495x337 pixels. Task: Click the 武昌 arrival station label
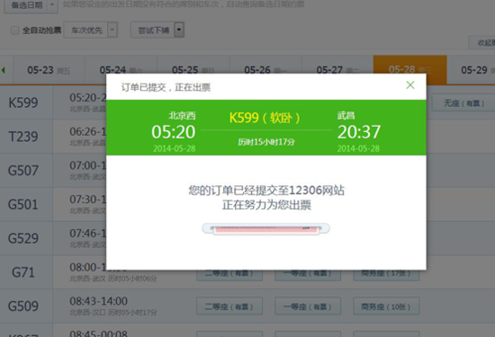pos(346,115)
